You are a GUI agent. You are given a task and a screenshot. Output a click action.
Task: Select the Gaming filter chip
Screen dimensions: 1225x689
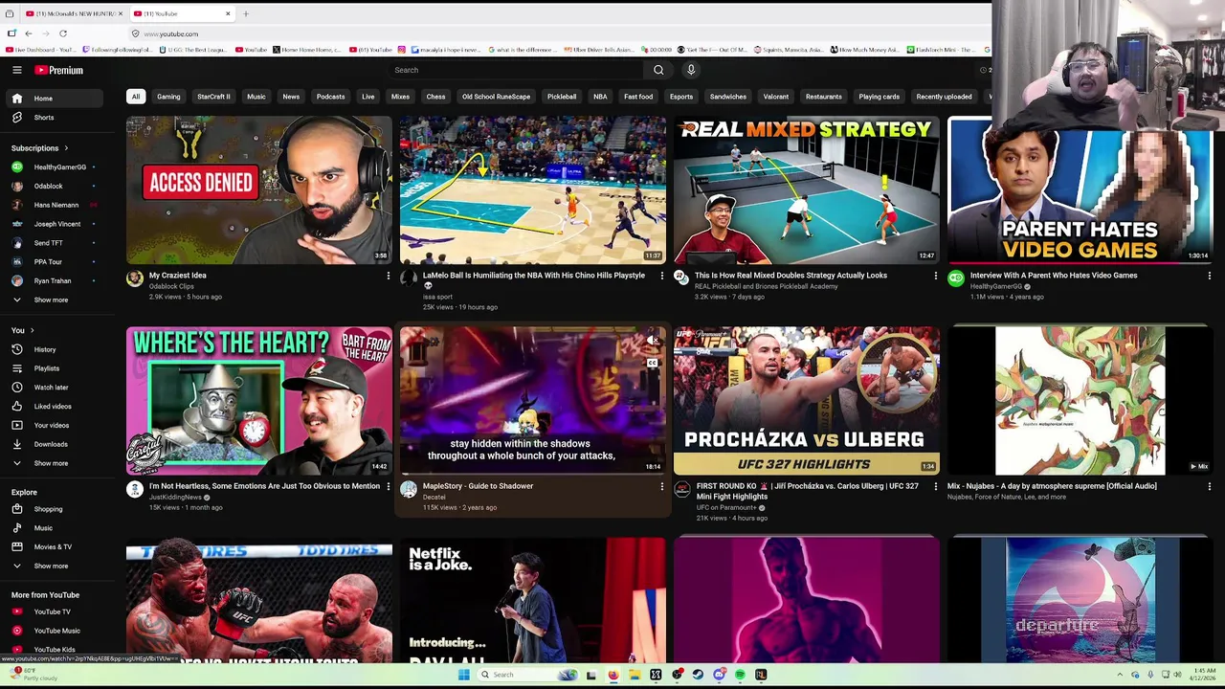point(168,97)
